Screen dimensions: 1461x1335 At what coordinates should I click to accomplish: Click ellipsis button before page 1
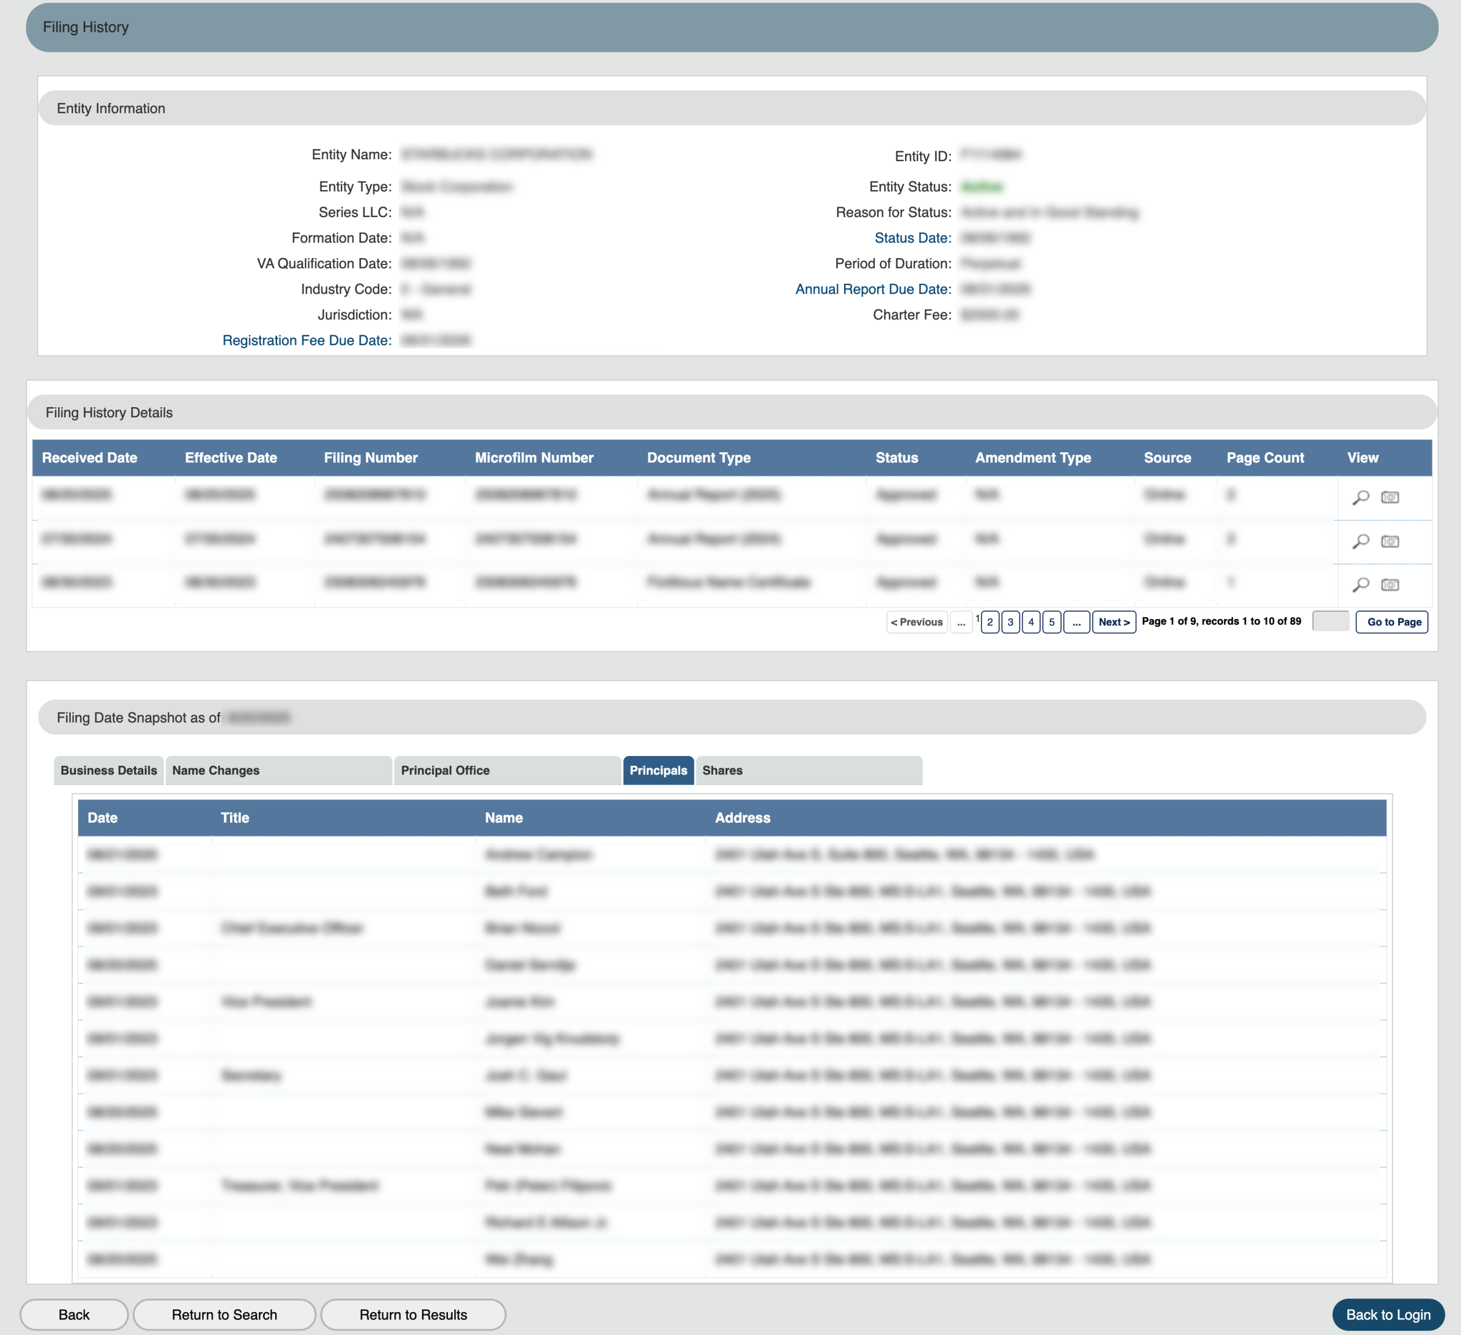[x=961, y=622]
